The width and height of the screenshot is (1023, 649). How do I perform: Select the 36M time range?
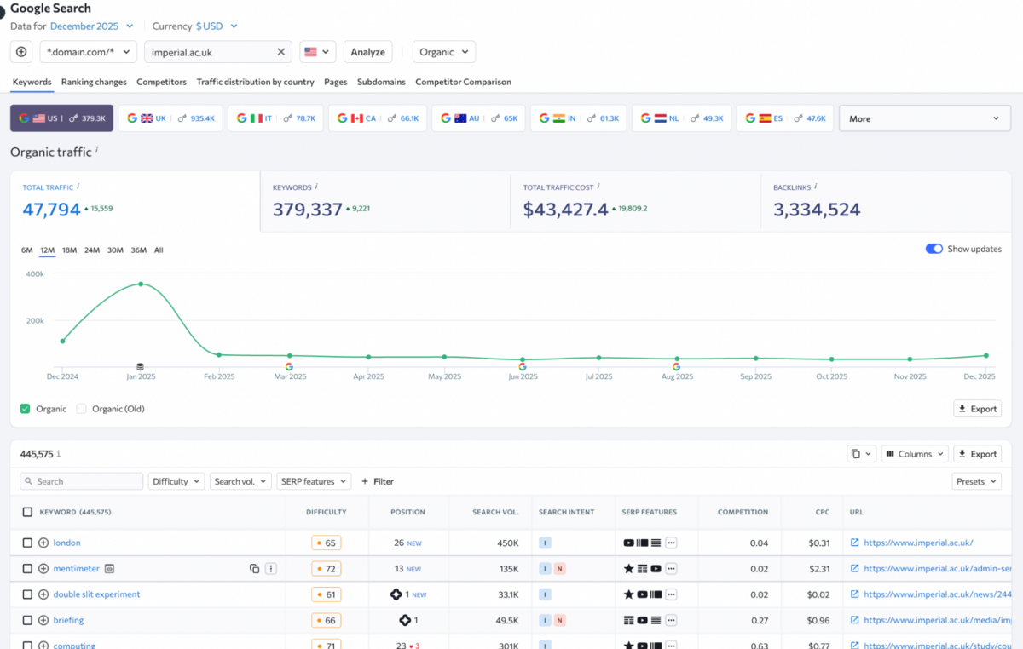(138, 250)
